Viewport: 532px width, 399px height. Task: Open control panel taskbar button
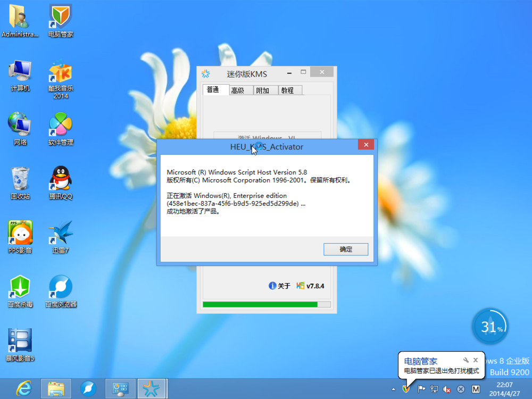coord(120,389)
